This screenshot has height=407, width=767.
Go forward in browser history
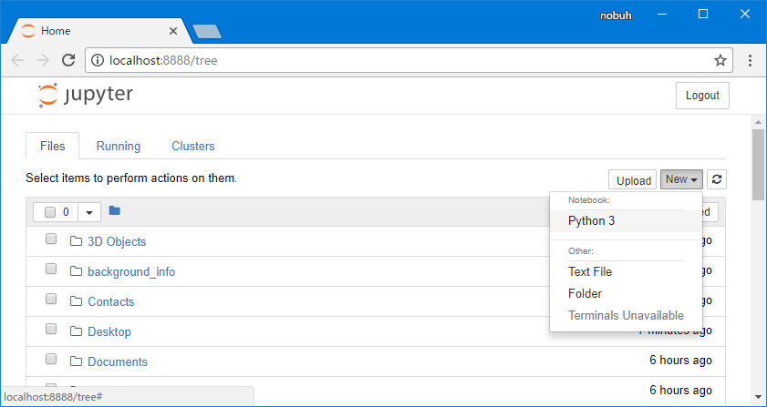click(43, 60)
